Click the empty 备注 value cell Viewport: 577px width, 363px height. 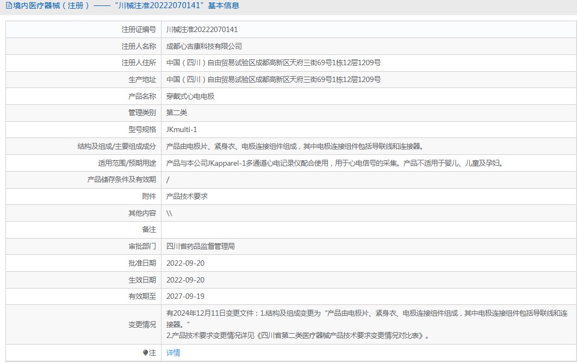pyautogui.click(x=368, y=229)
